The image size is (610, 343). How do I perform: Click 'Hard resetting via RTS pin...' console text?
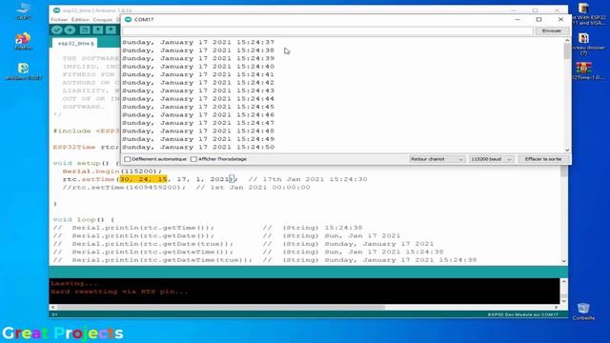[x=119, y=292]
